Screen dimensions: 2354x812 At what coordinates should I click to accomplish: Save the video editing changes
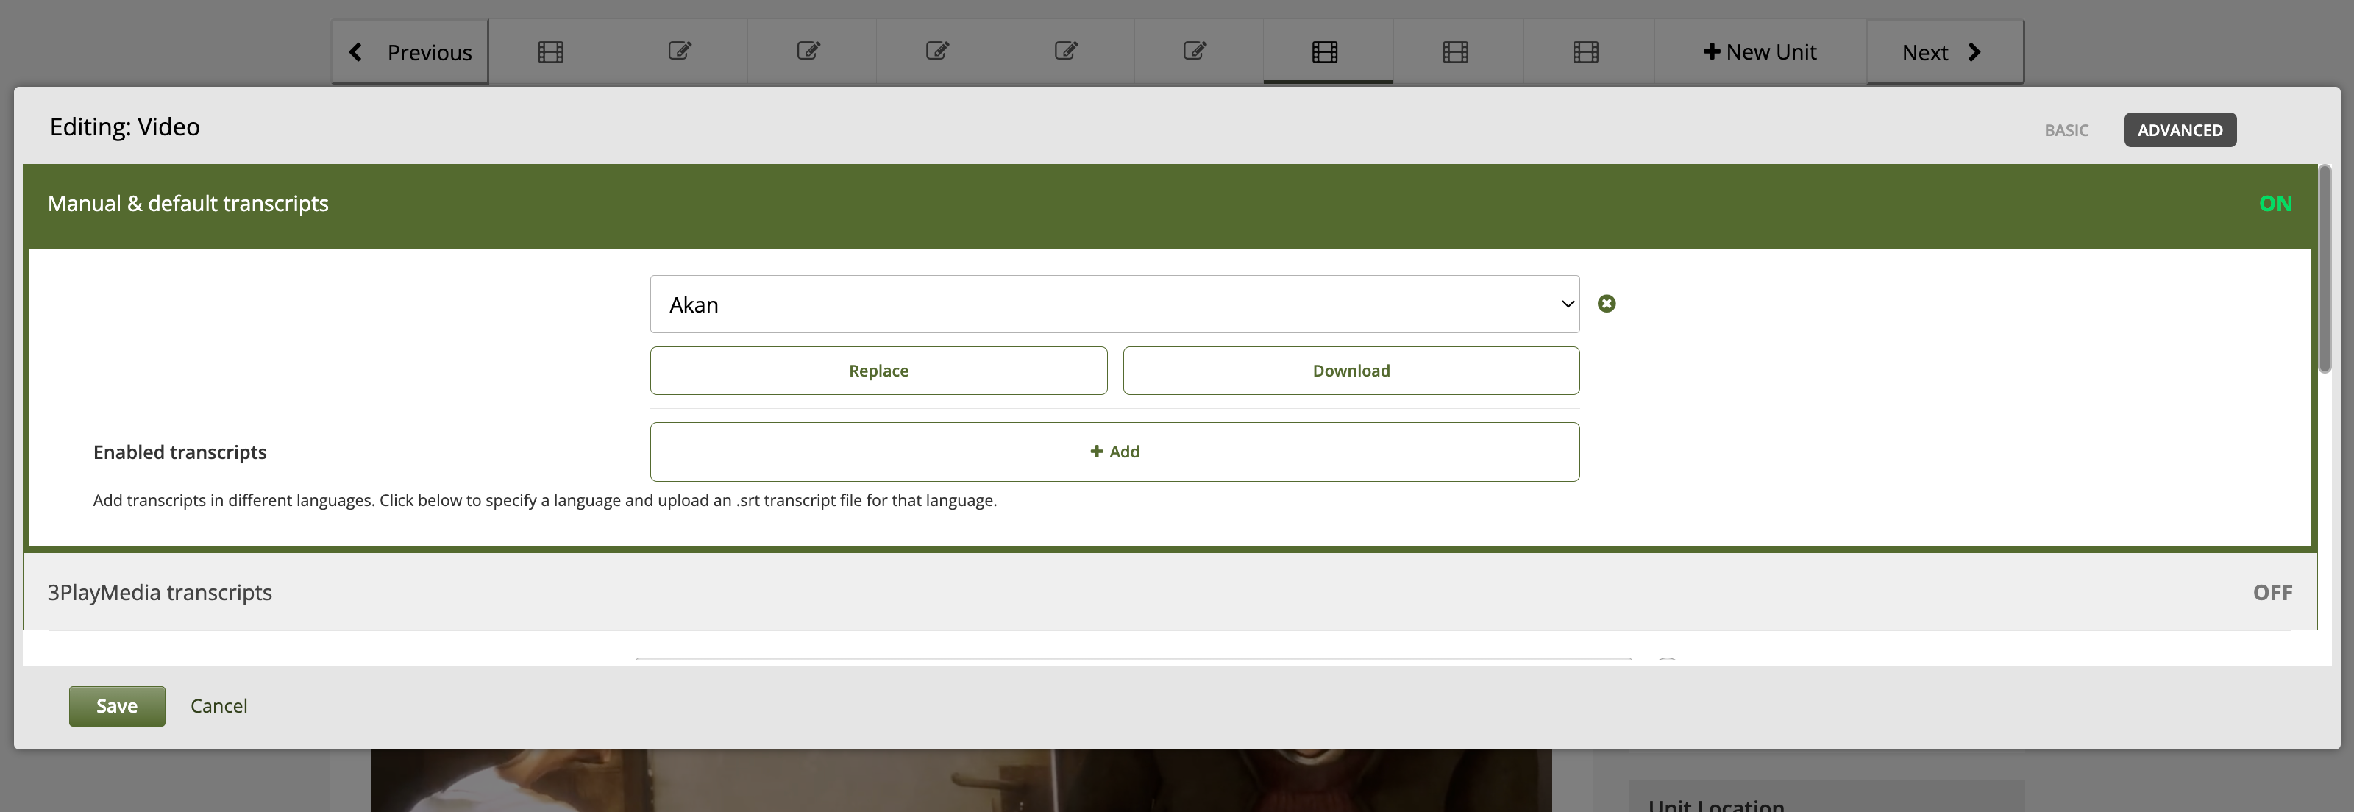[x=117, y=706]
